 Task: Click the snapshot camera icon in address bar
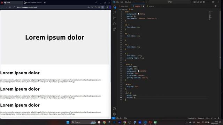coord(89,7)
